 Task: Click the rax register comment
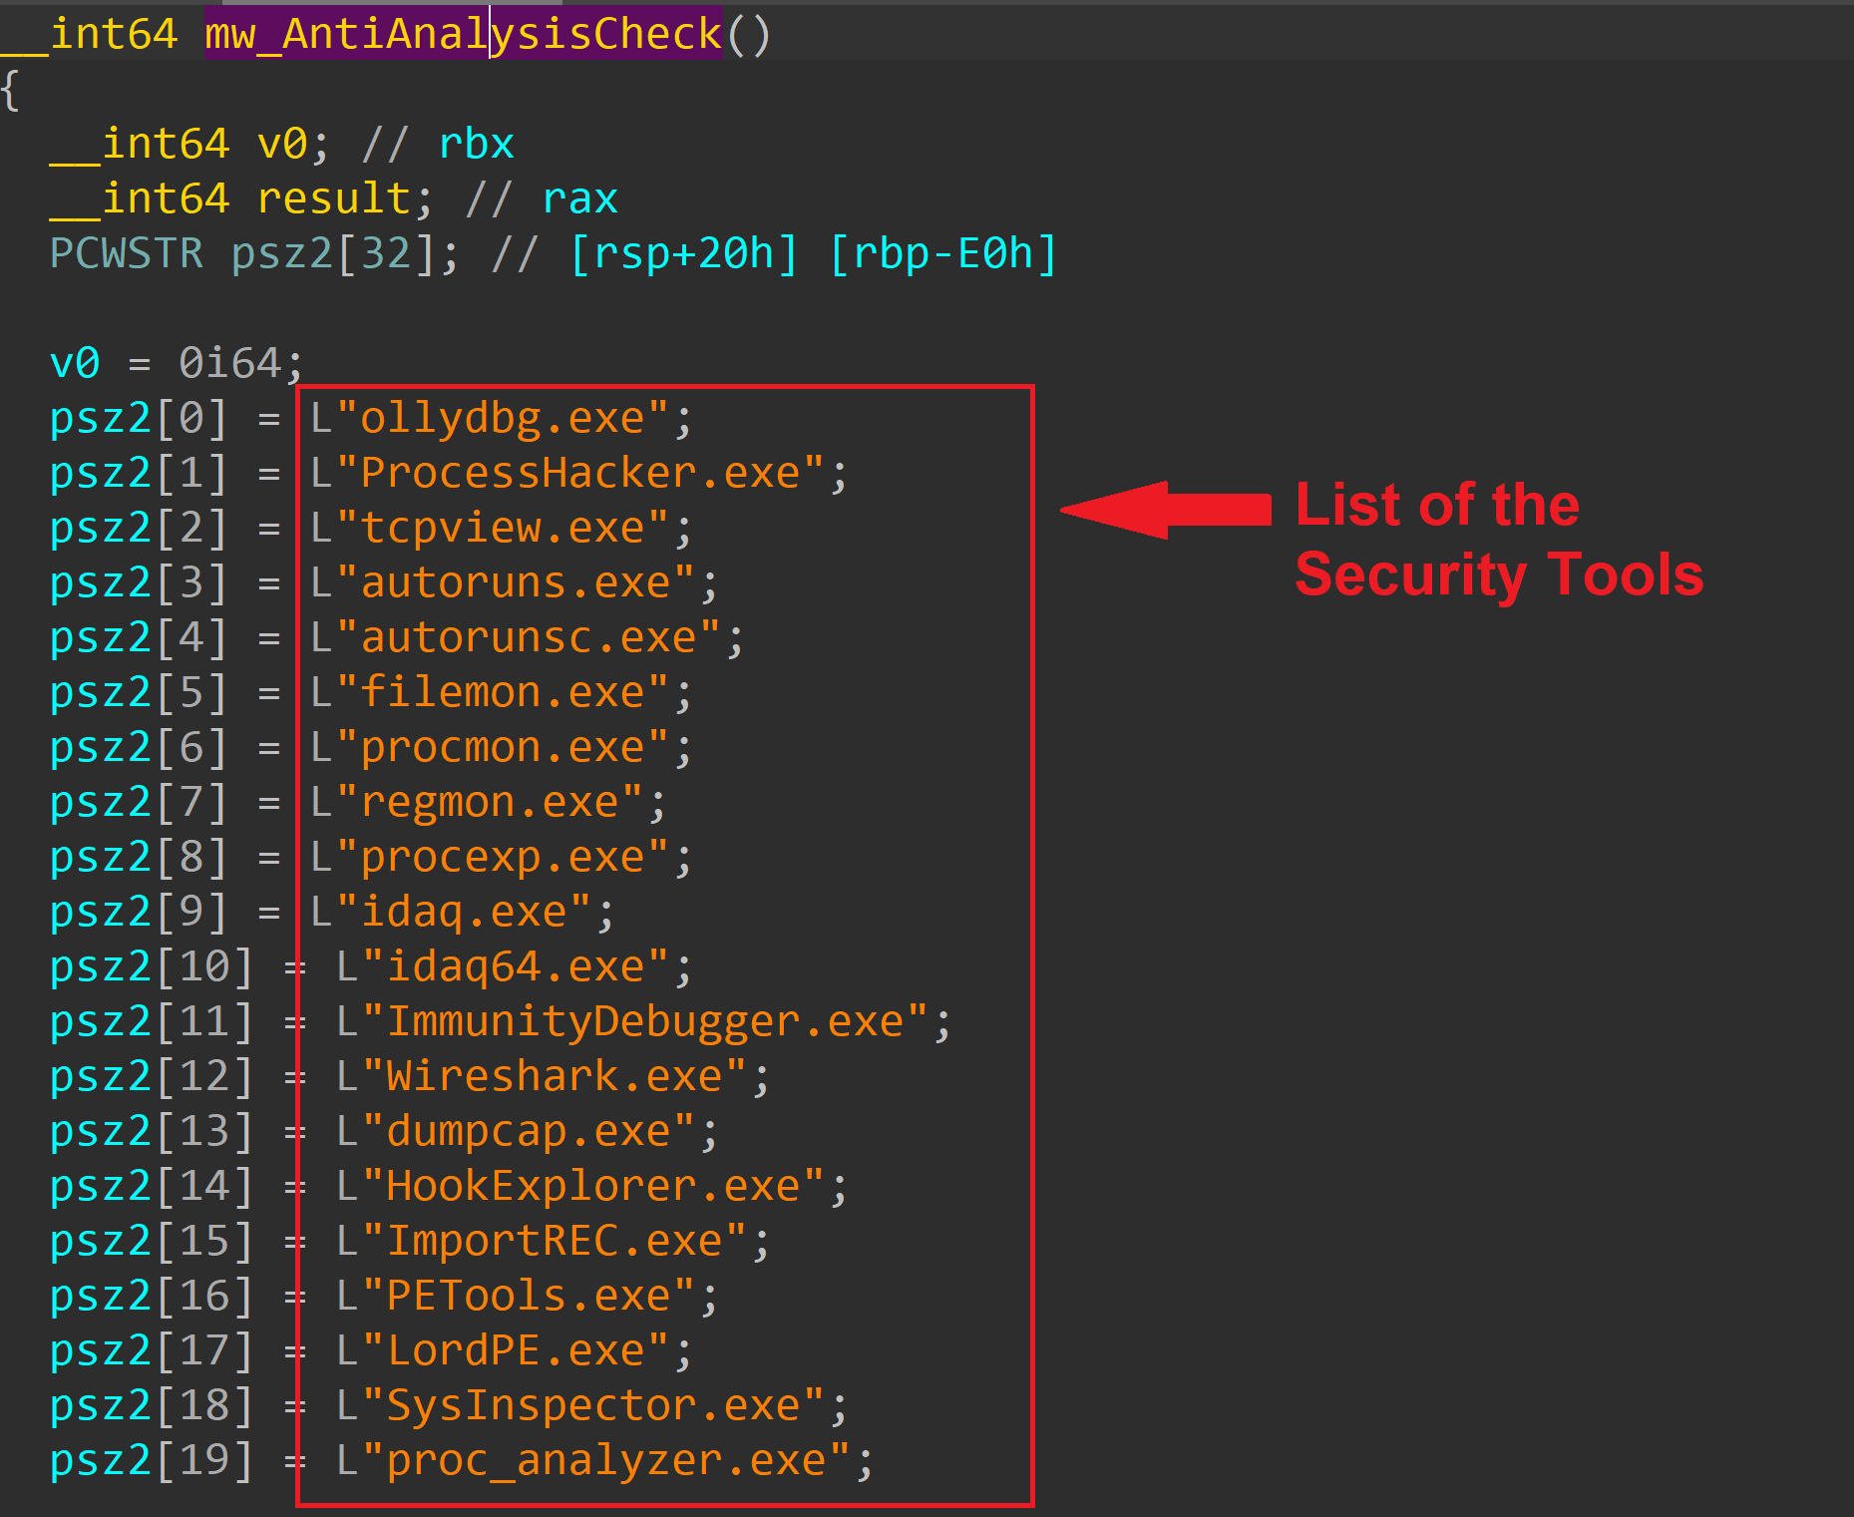(x=579, y=198)
